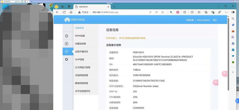Viewport: 239px width, 110px height.
Task: Open the blue tag shopping sidebar icon
Action: pos(233,25)
